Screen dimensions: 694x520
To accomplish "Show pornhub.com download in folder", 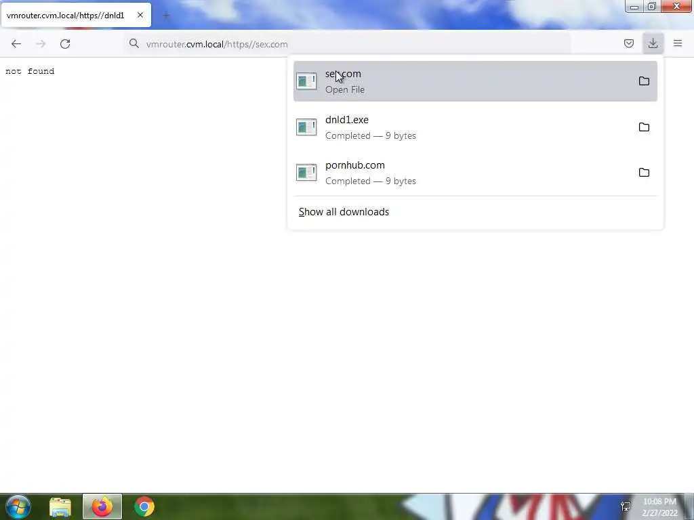I will click(x=644, y=173).
